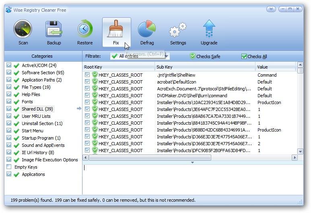Open the title bar dropdown menu button
Screen dimensions: 311x213
coord(271,9)
